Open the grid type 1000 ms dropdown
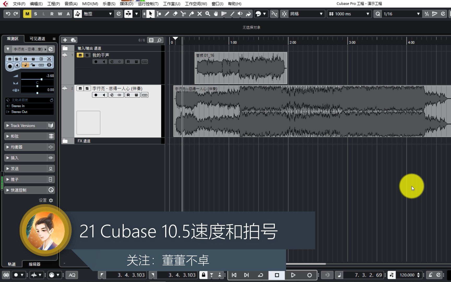Viewport: 451px width, 282px height. [x=349, y=14]
